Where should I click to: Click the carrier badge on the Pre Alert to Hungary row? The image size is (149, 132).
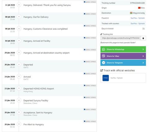point(90,121)
